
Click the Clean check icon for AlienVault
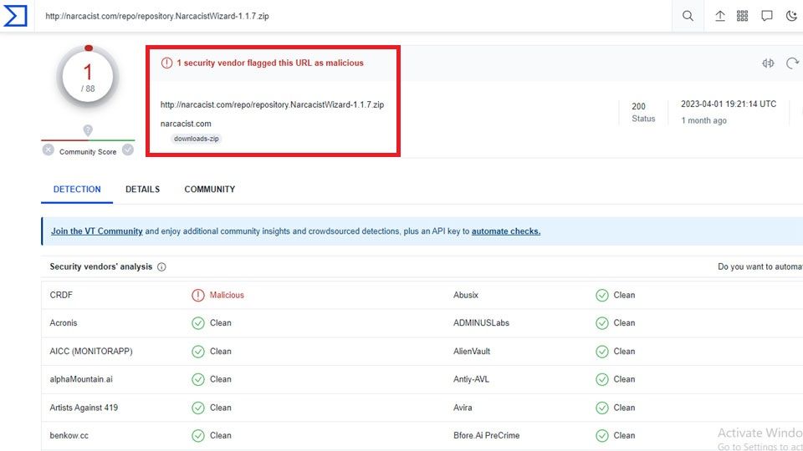601,352
